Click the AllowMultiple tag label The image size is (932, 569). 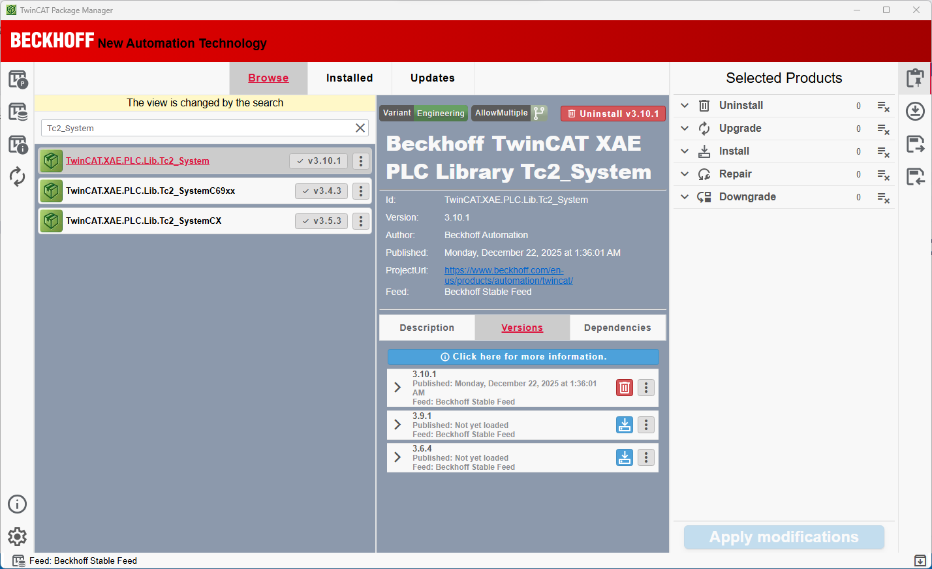point(501,113)
